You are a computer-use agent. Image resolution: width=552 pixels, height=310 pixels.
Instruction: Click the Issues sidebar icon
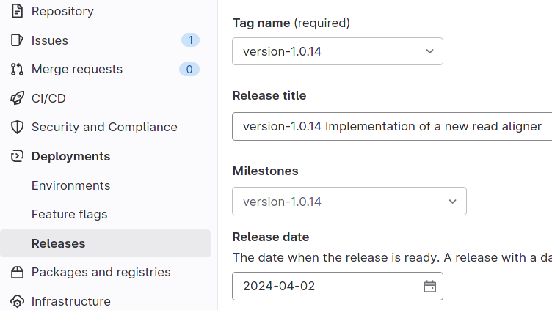click(x=17, y=40)
